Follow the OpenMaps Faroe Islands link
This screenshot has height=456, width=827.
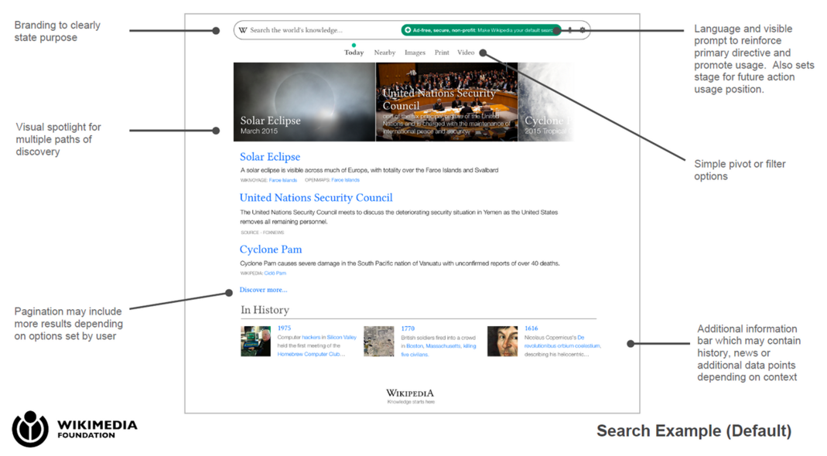point(346,180)
